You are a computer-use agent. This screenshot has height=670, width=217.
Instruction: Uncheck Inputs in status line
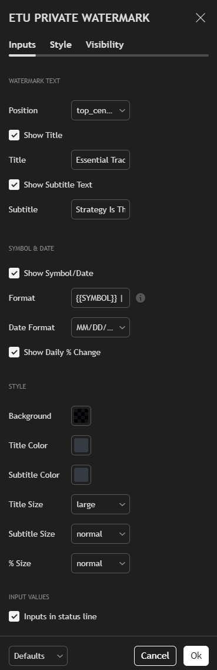pyautogui.click(x=14, y=616)
